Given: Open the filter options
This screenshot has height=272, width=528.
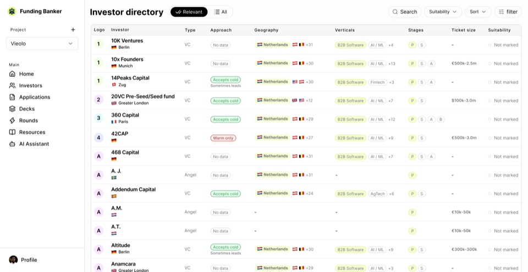Looking at the screenshot, I should pos(508,12).
